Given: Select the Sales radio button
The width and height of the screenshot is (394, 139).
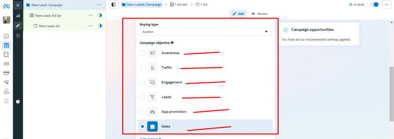Looking at the screenshot, I should coord(142,126).
